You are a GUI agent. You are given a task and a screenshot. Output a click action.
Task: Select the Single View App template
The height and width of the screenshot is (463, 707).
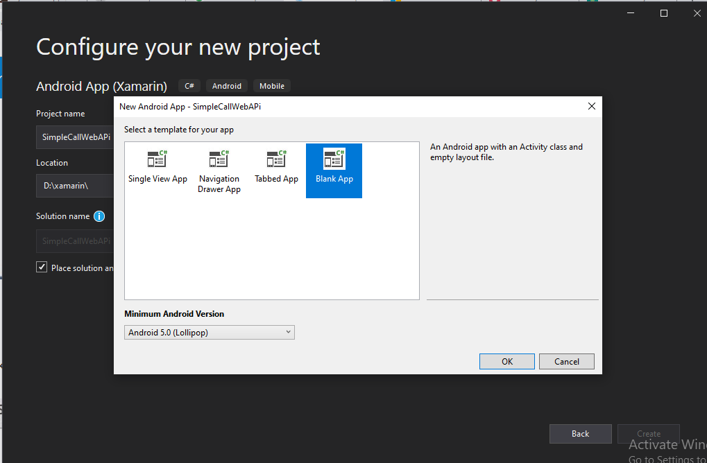point(157,167)
